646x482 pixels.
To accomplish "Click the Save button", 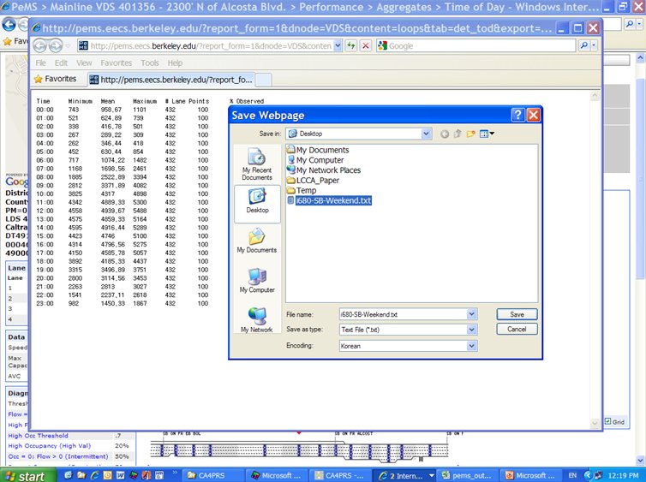I will click(517, 314).
